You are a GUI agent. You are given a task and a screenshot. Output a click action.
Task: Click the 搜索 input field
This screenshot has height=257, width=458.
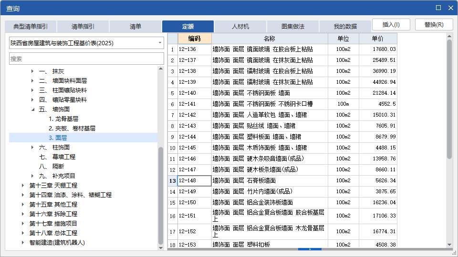click(86, 59)
